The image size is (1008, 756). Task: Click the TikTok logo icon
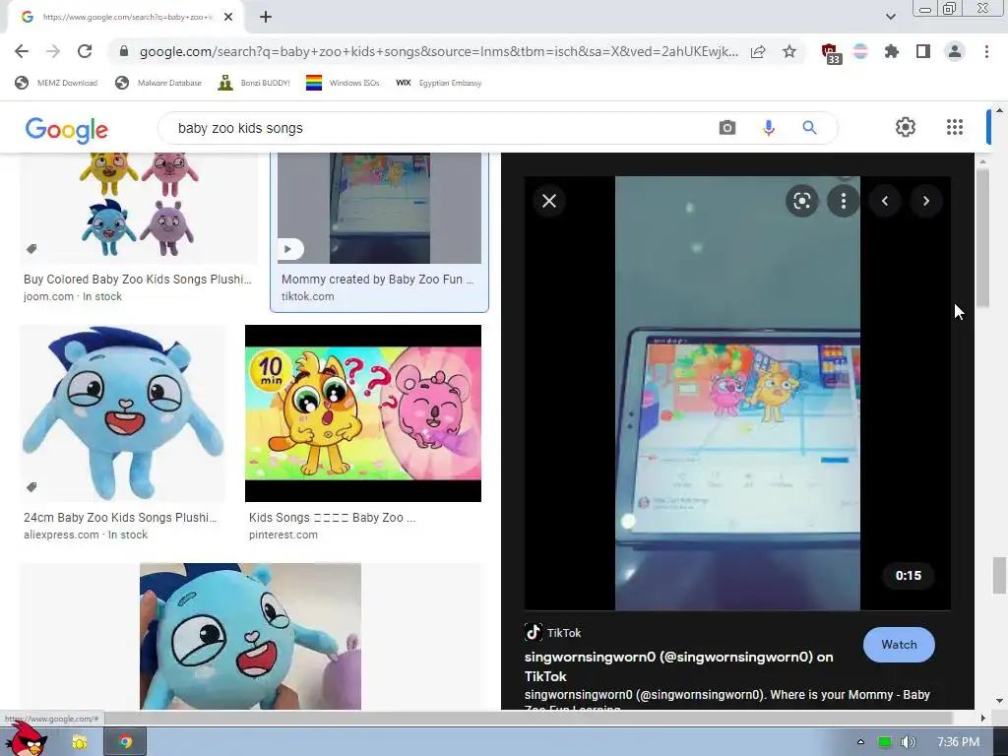click(x=533, y=633)
